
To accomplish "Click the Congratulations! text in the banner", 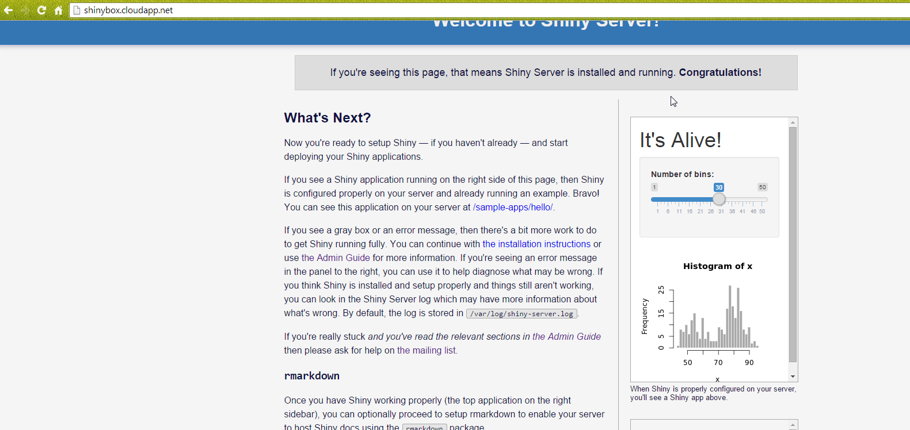I will (720, 72).
